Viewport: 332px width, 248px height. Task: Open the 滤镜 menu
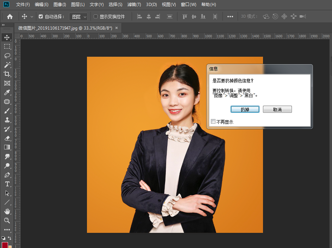pyautogui.click(x=134, y=5)
